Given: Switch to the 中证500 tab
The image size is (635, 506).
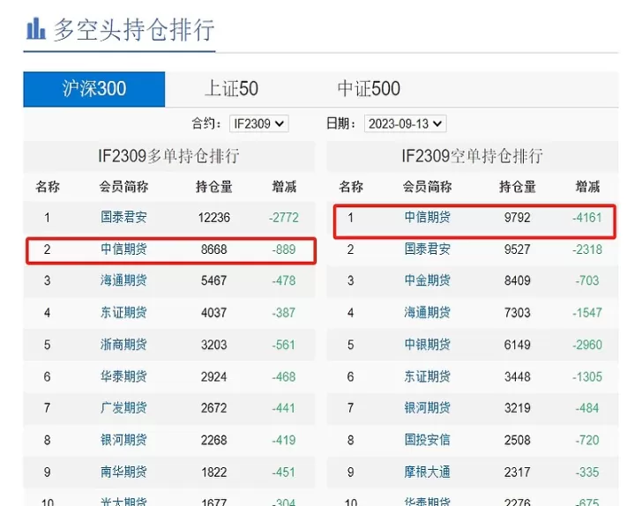Looking at the screenshot, I should click(369, 89).
